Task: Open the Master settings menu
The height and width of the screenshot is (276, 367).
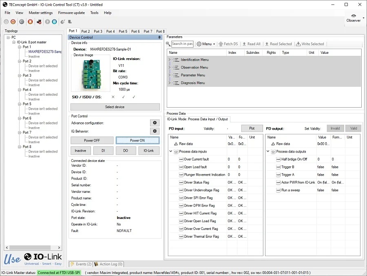Action: coord(40,13)
